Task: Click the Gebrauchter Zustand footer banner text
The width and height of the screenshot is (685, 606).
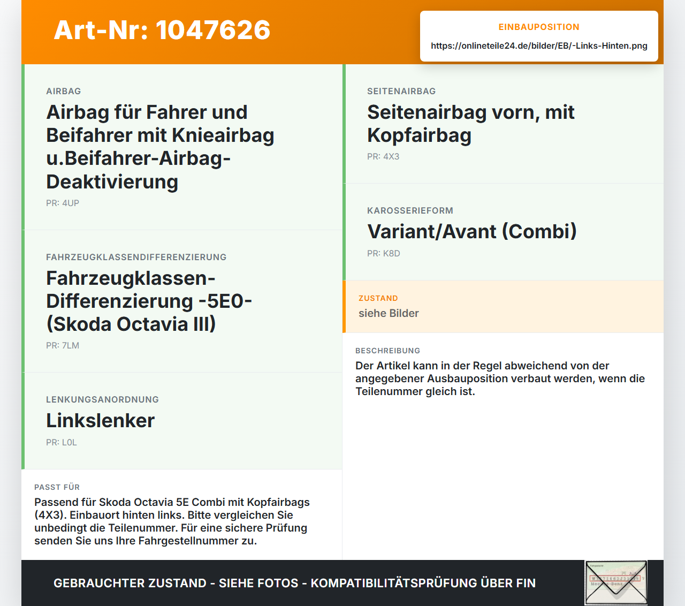Action: click(294, 583)
